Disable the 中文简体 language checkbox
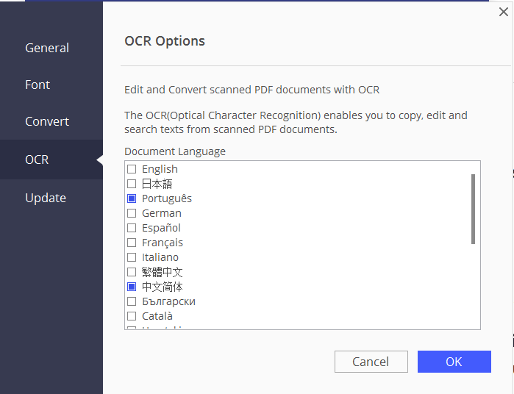Screen dimensions: 514x394 pyautogui.click(x=132, y=287)
